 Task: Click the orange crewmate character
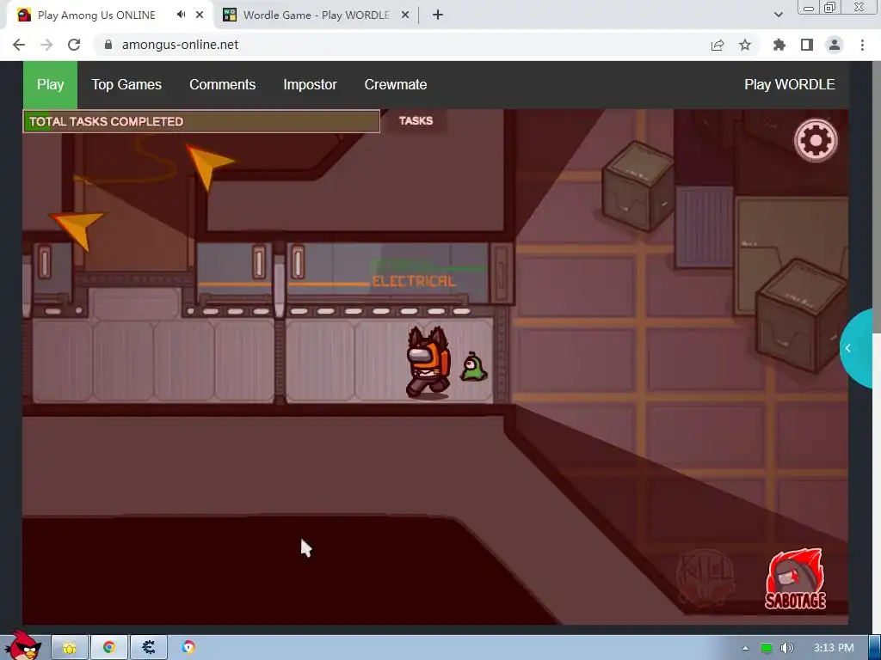[428, 363]
